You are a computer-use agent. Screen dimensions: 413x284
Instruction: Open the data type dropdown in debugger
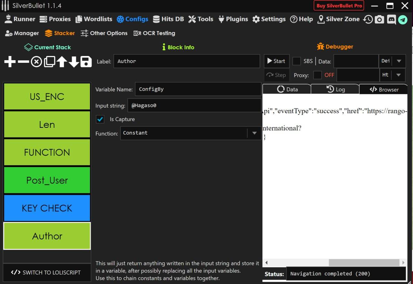pyautogui.click(x=399, y=61)
